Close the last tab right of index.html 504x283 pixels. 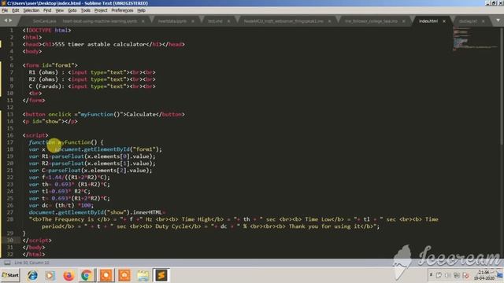coord(483,21)
